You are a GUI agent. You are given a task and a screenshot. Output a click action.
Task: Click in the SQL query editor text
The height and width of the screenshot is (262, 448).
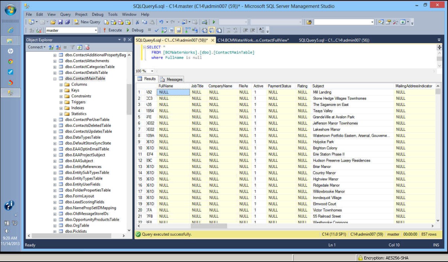pos(286,56)
